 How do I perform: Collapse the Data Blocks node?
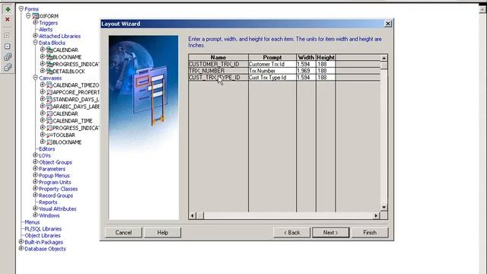click(36, 43)
